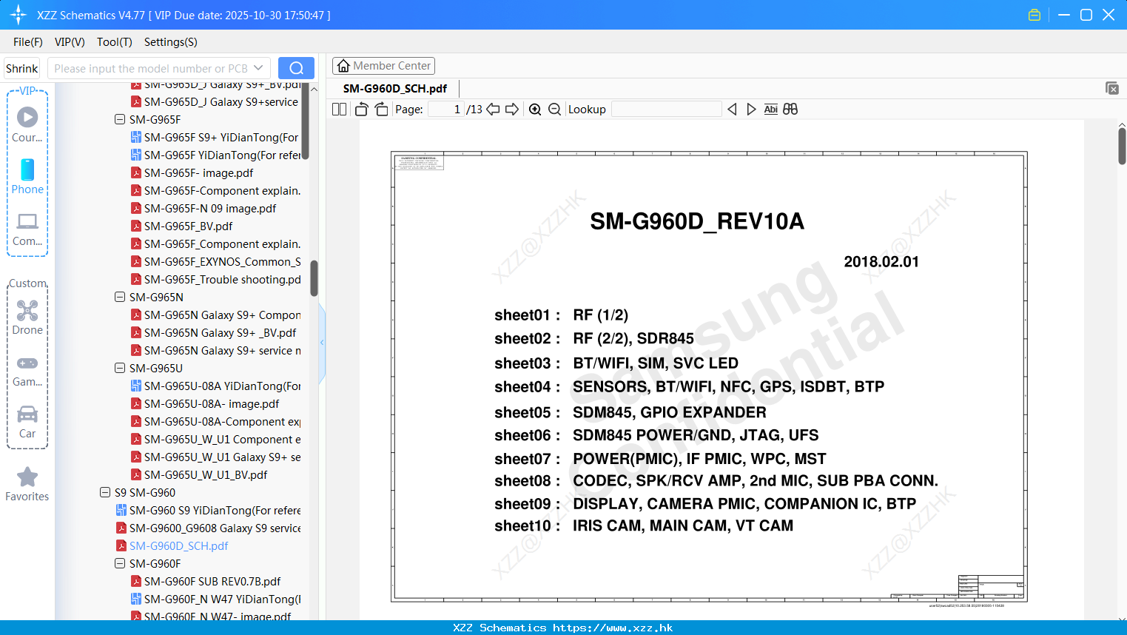
Task: Toggle the two-page split view icon
Action: point(339,110)
